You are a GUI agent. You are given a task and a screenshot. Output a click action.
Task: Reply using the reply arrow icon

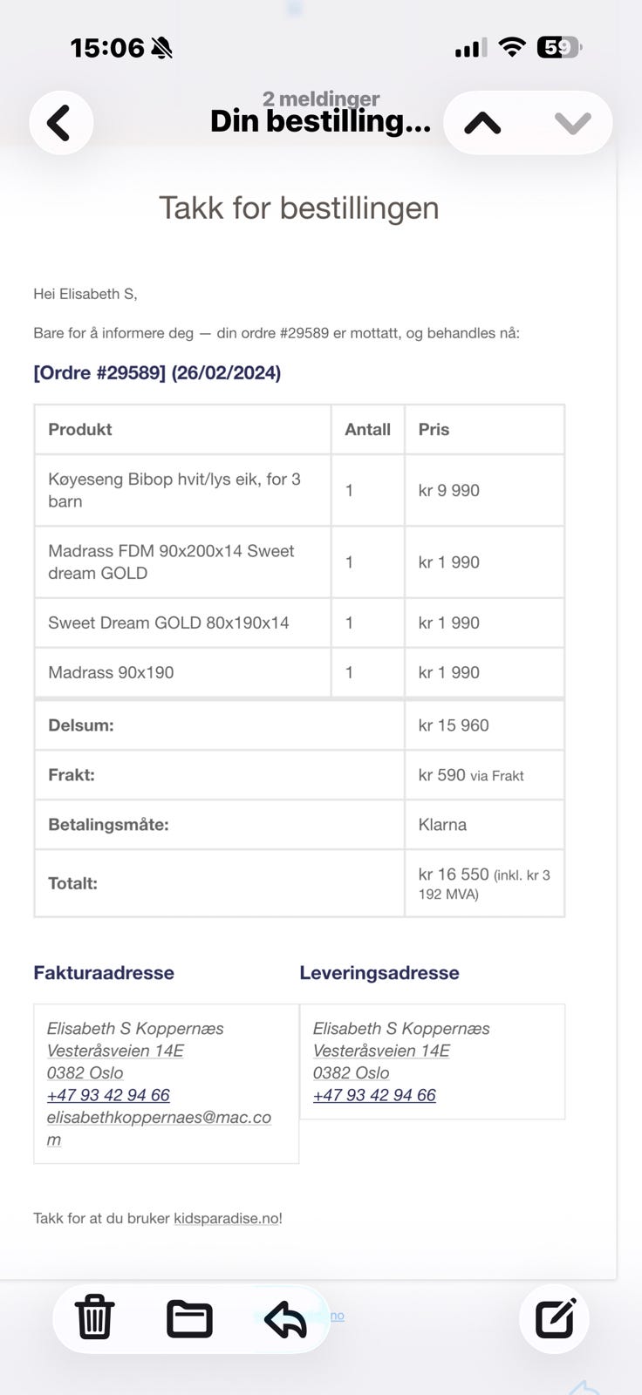285,1318
